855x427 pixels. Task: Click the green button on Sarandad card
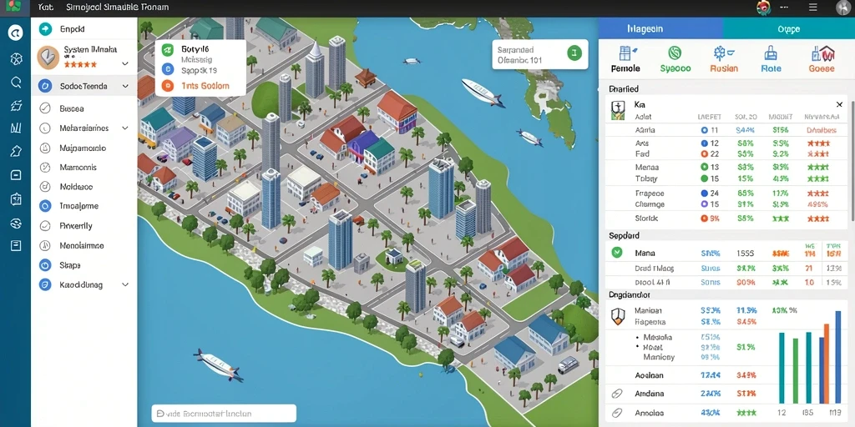[x=574, y=53]
